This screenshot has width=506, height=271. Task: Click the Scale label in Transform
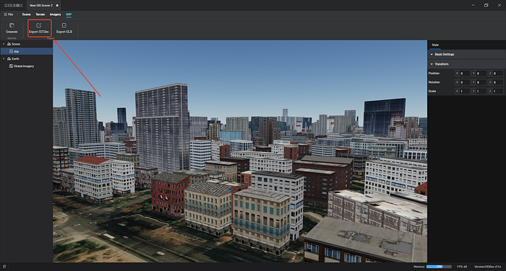pyautogui.click(x=432, y=92)
